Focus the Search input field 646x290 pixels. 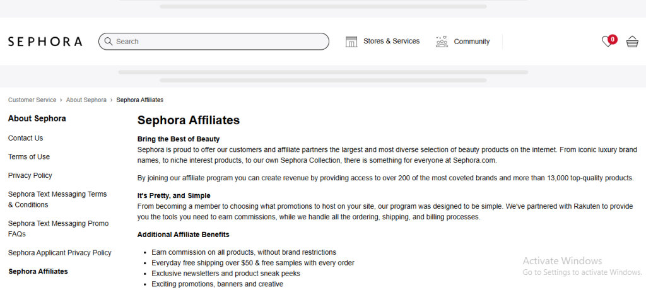(x=218, y=42)
